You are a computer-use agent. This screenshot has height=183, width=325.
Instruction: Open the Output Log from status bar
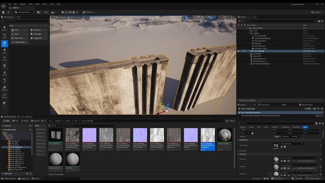(x=23, y=179)
